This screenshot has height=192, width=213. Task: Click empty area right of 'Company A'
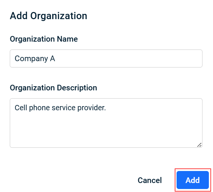(128, 58)
